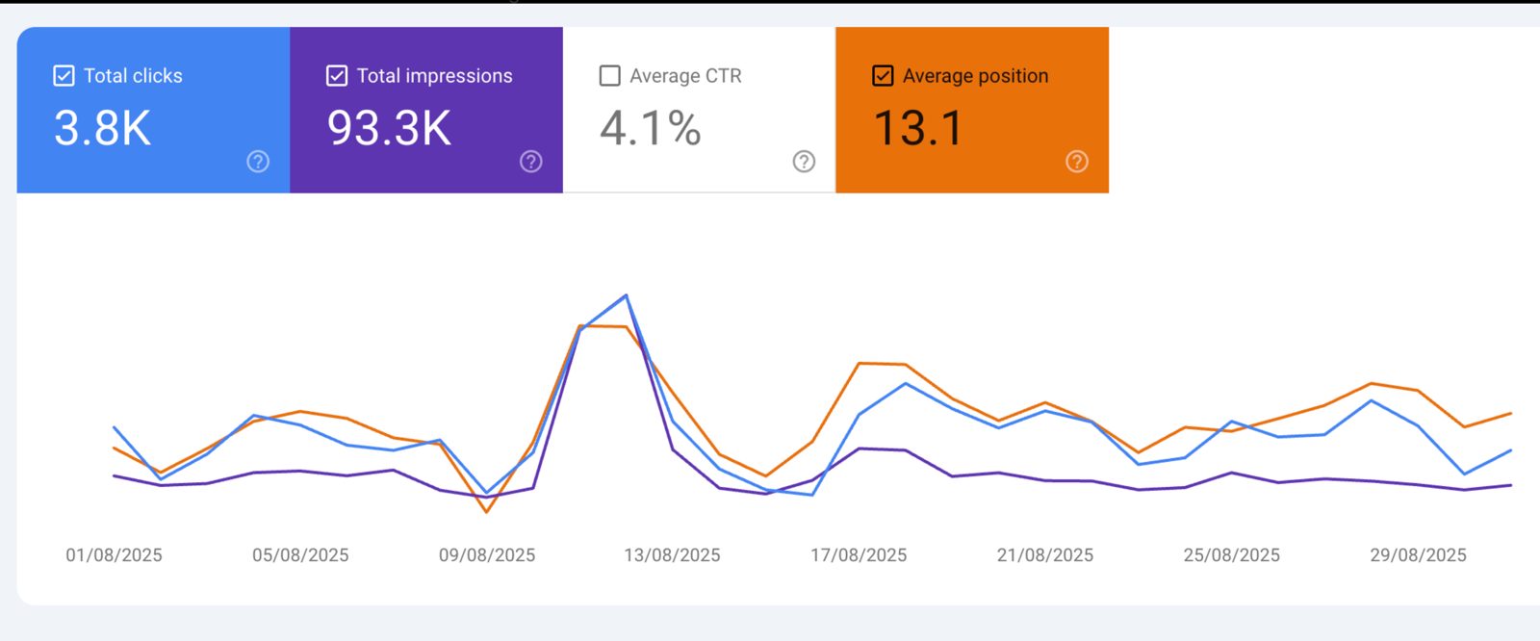Viewport: 1540px width, 641px height.
Task: Select the Total impressions label
Action: (435, 76)
